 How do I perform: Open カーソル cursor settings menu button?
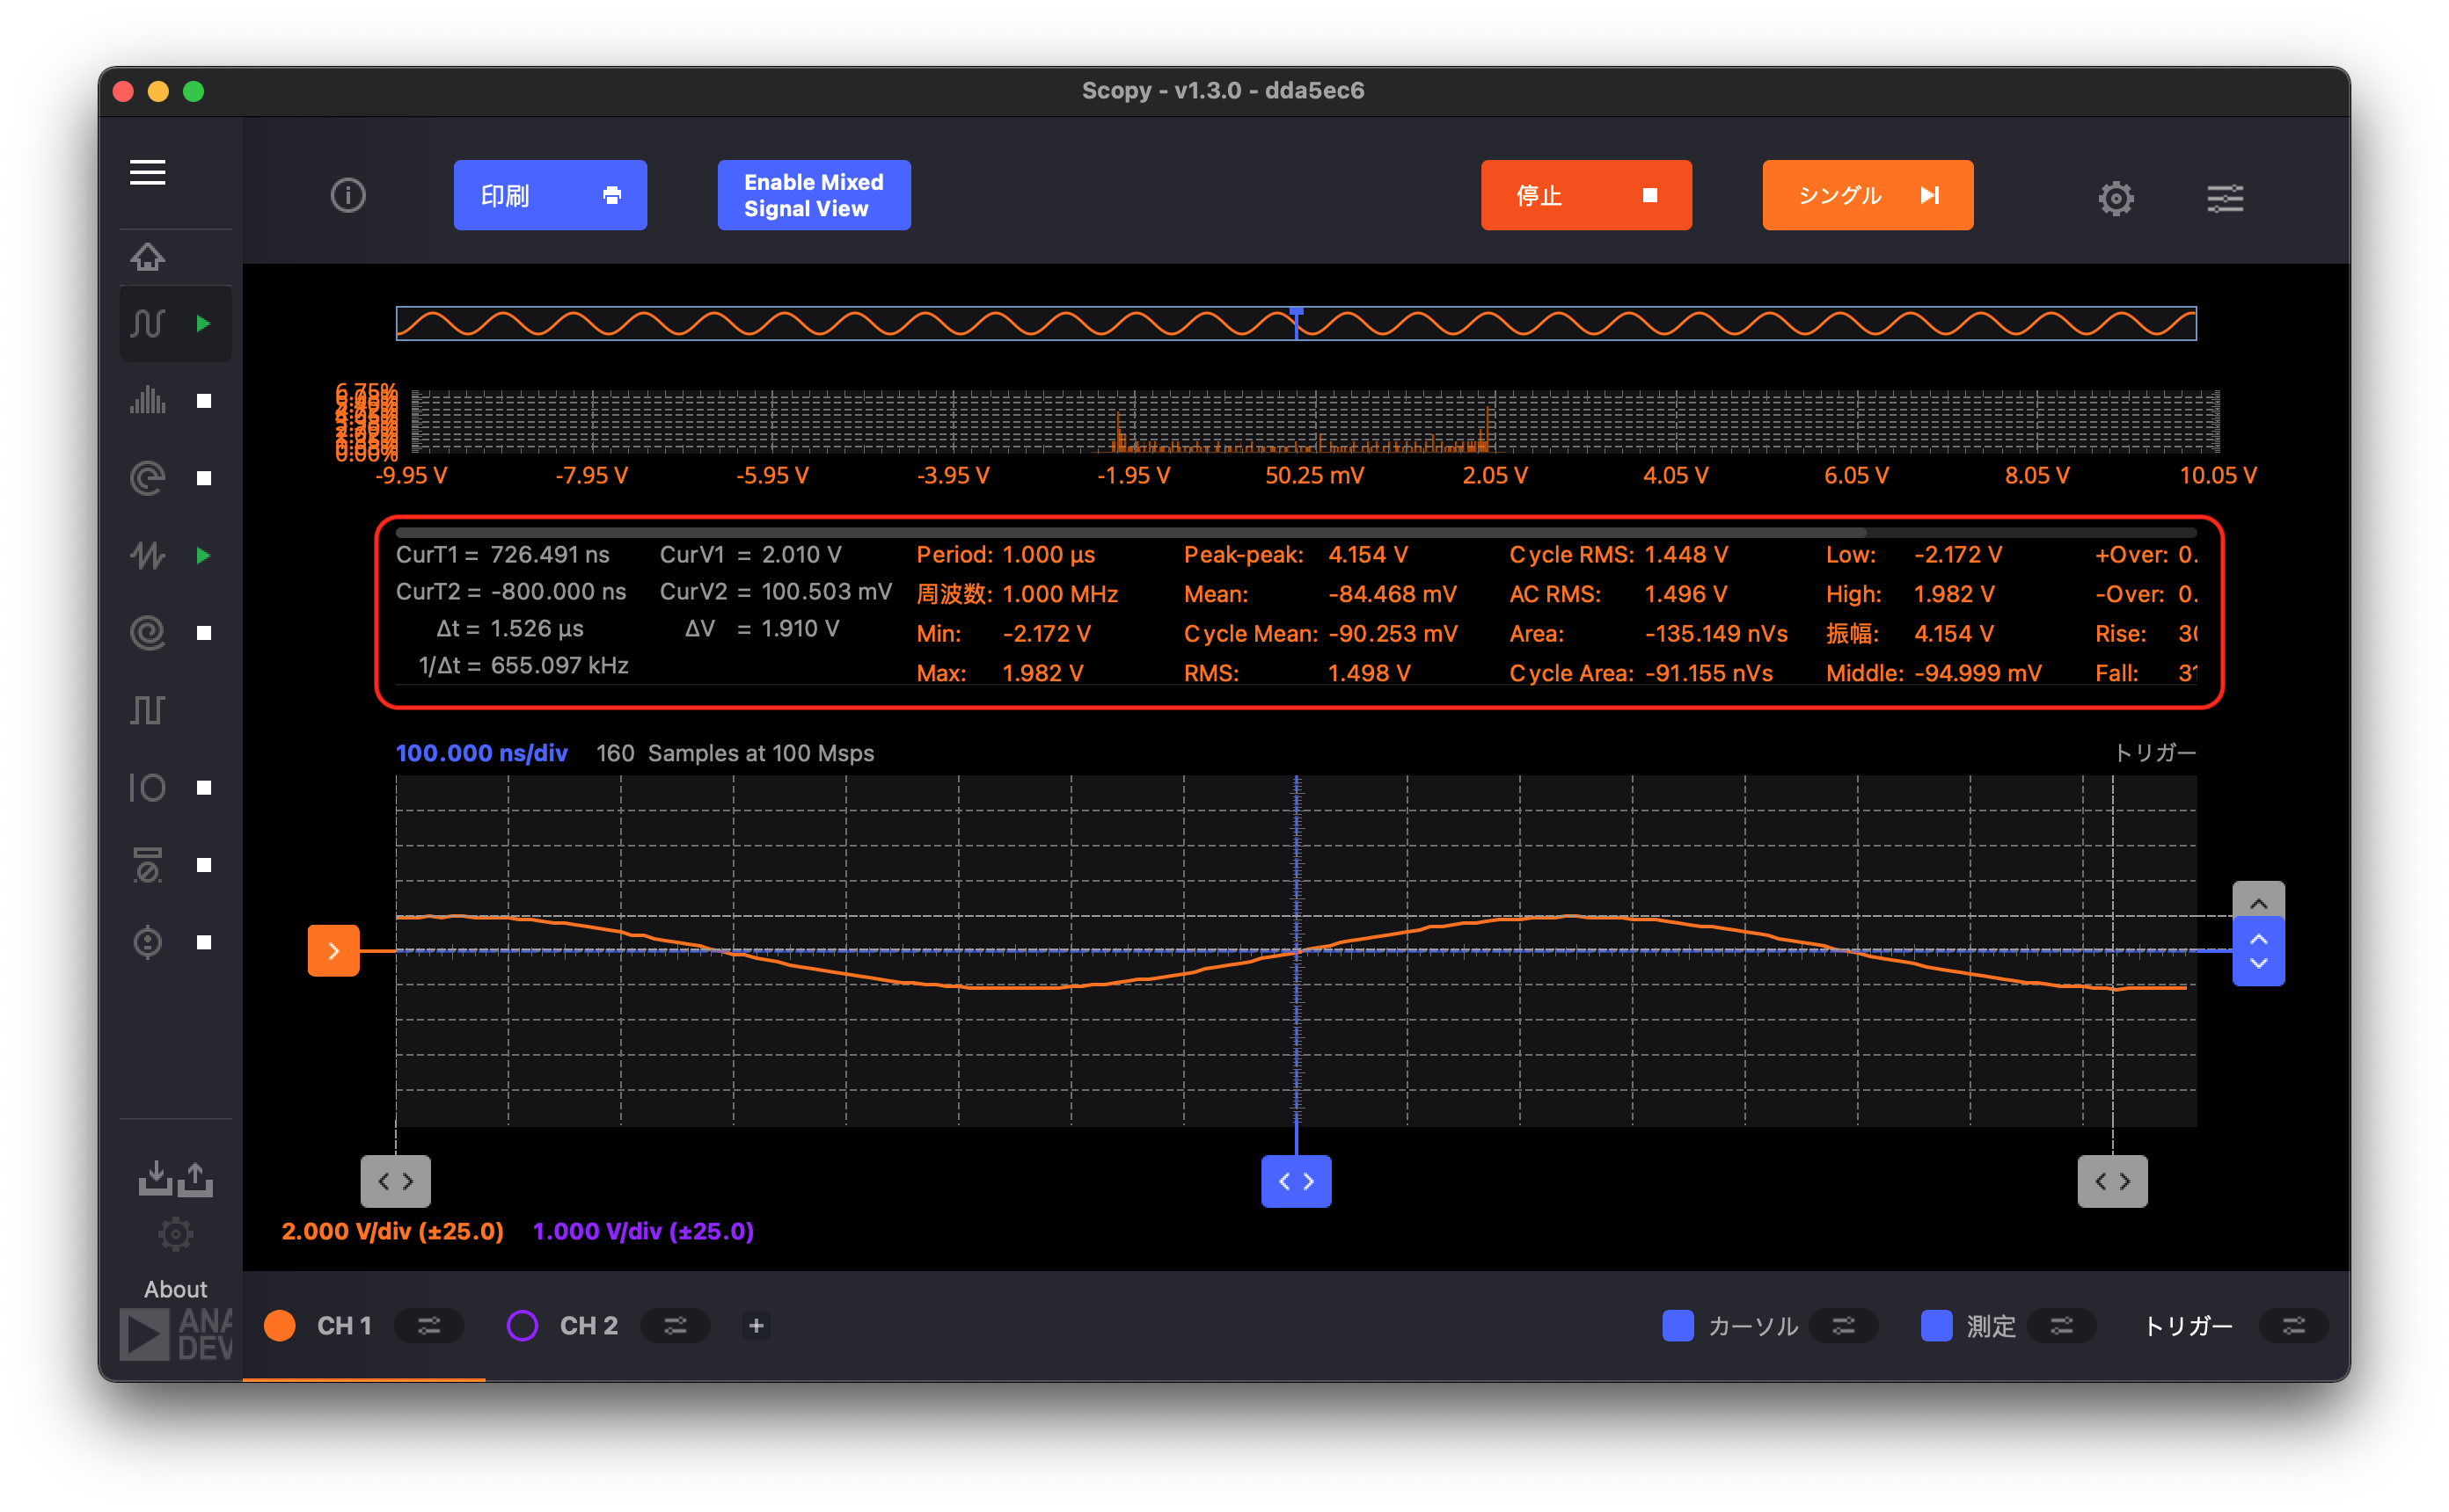point(1844,1325)
